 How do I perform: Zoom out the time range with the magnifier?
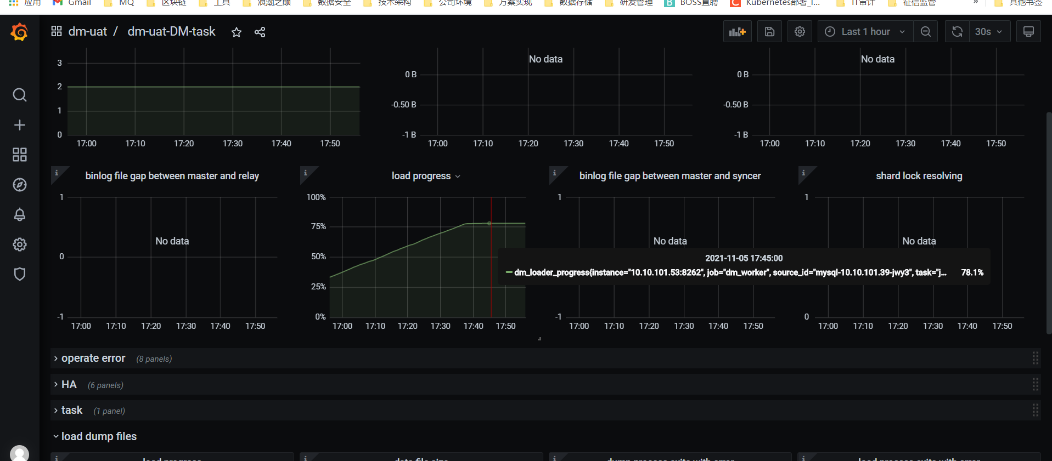click(926, 32)
